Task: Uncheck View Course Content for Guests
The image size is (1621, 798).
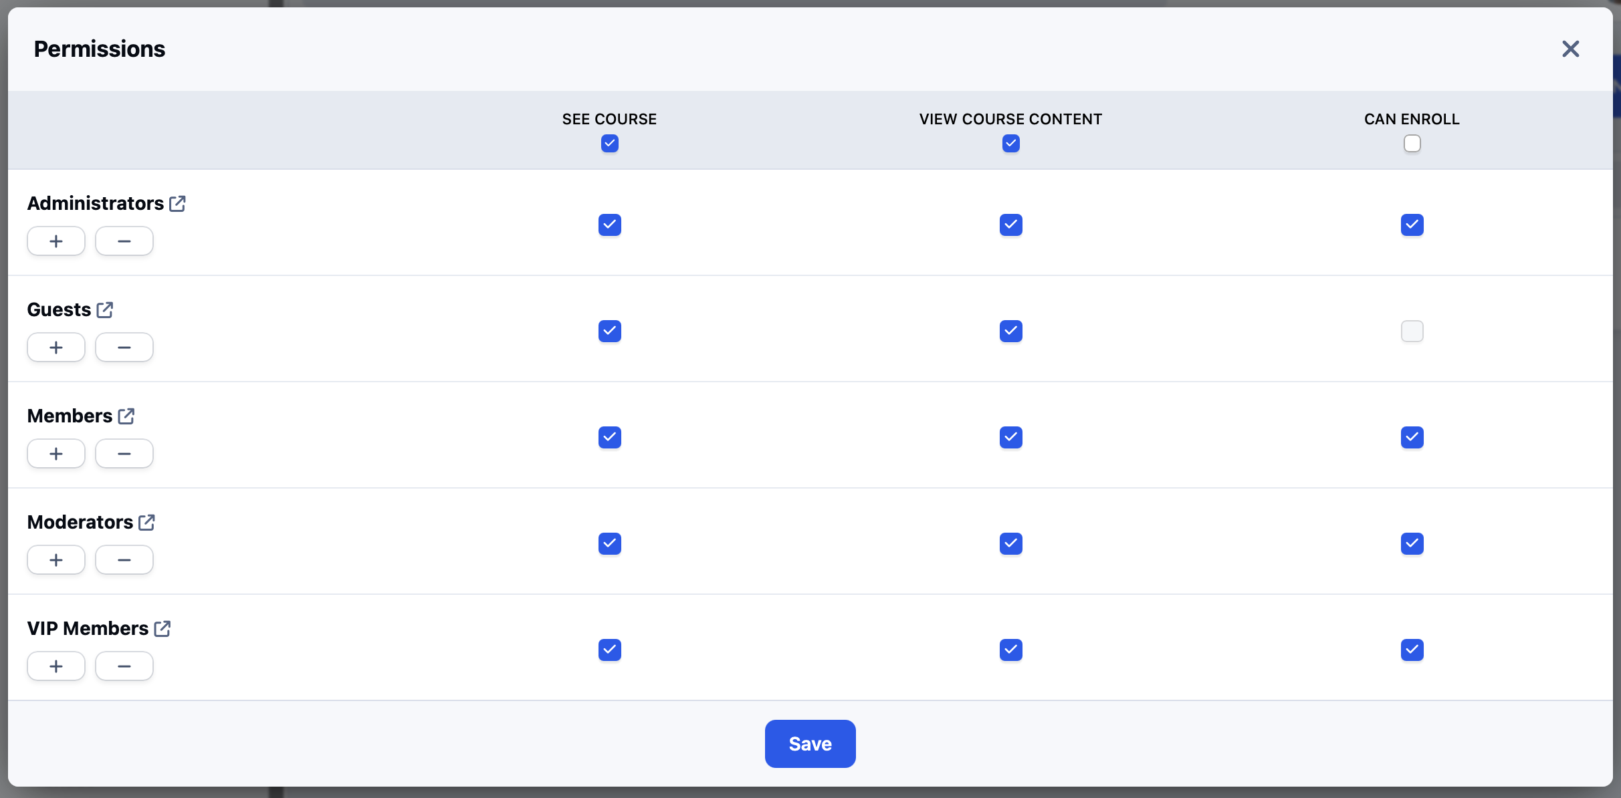Action: (1011, 331)
